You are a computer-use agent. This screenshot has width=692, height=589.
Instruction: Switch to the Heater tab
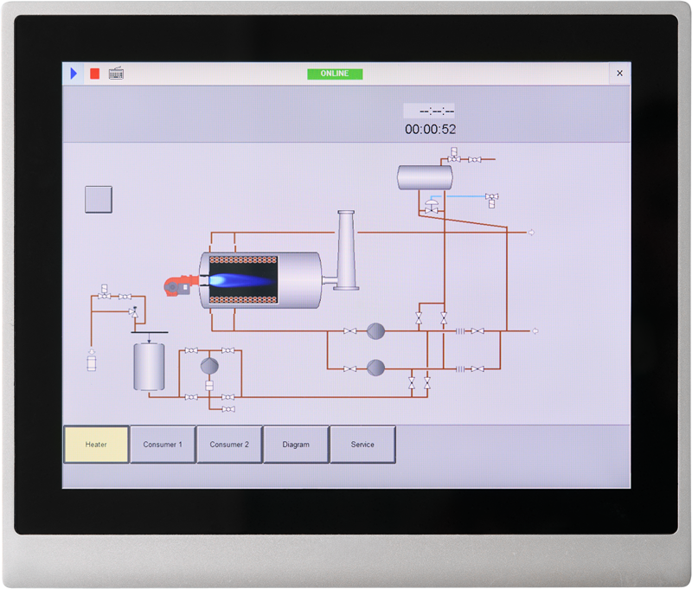pyautogui.click(x=97, y=444)
